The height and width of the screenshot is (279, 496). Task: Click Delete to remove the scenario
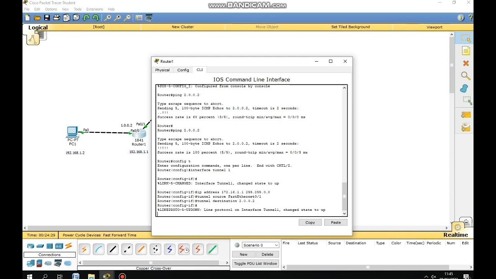click(267, 255)
